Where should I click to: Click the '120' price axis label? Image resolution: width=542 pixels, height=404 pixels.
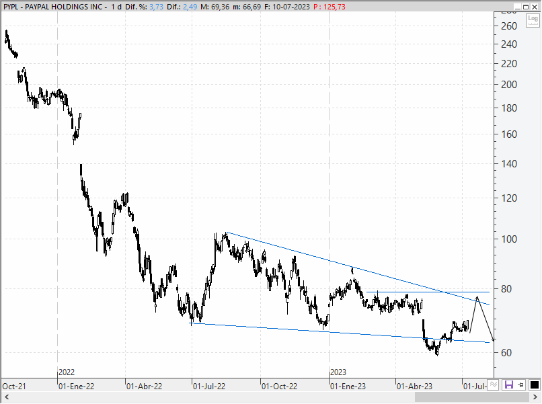click(x=509, y=198)
